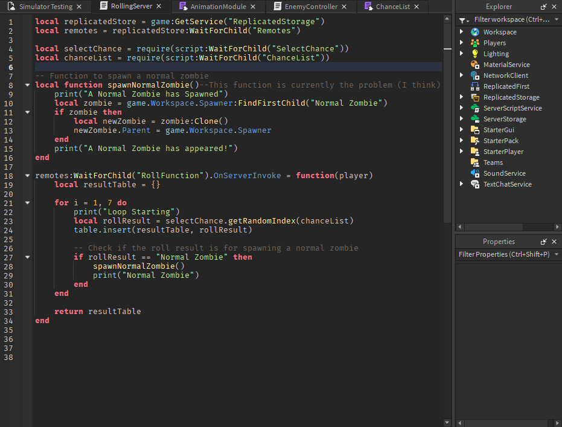Collapse the spawnNormalZombie function fold arrow
The height and width of the screenshot is (427, 562).
pos(27,85)
